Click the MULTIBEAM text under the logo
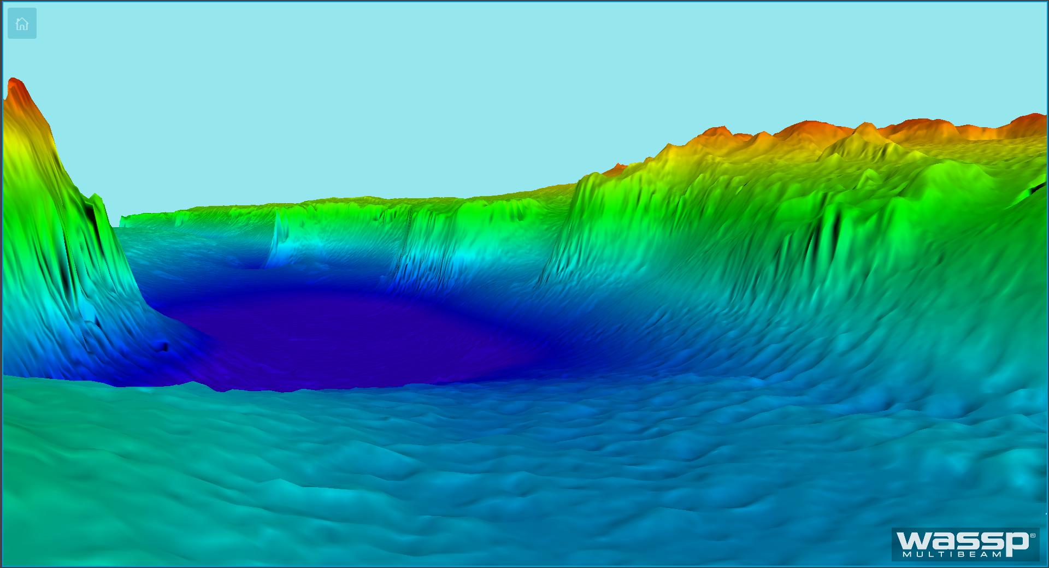1049x568 pixels. coord(952,554)
